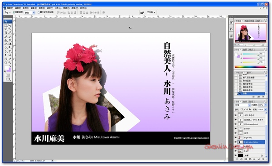Open the 工作區 workspace dropdown

[151, 12]
